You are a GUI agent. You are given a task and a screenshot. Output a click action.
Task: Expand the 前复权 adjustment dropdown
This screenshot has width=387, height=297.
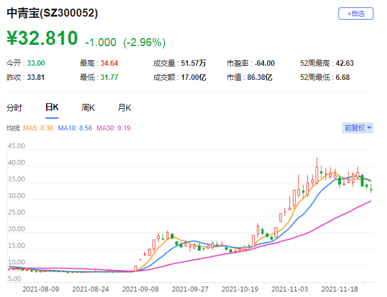358,128
